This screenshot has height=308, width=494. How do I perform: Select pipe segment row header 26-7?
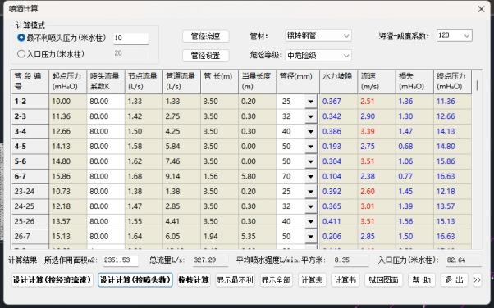click(30, 236)
